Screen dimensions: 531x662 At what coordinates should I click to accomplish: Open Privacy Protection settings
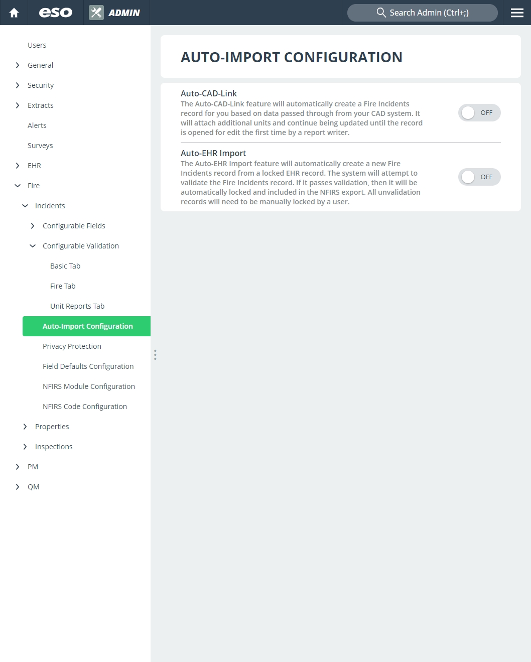tap(72, 346)
